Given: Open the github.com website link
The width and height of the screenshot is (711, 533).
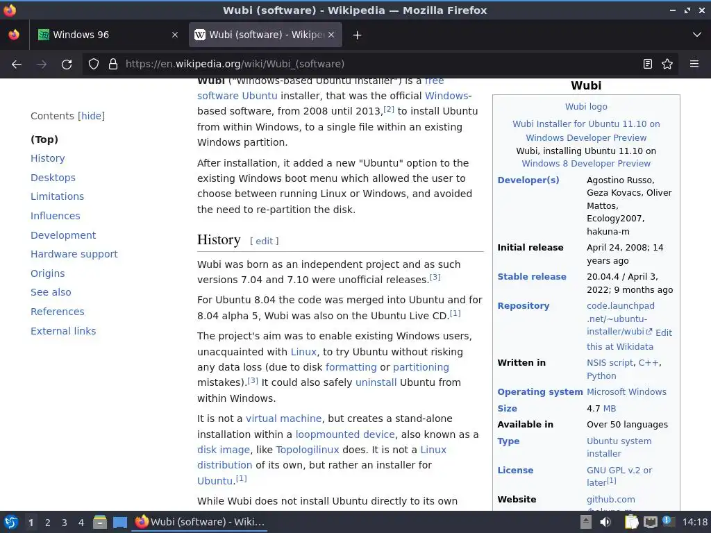Looking at the screenshot, I should point(610,500).
